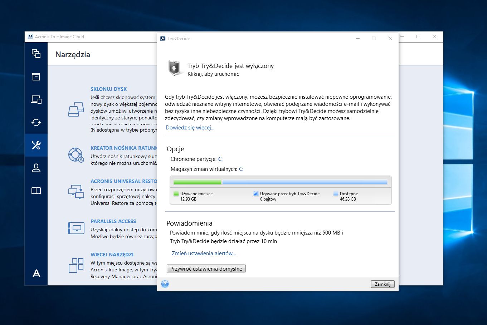Open the Archive section in the sidebar

point(36,77)
